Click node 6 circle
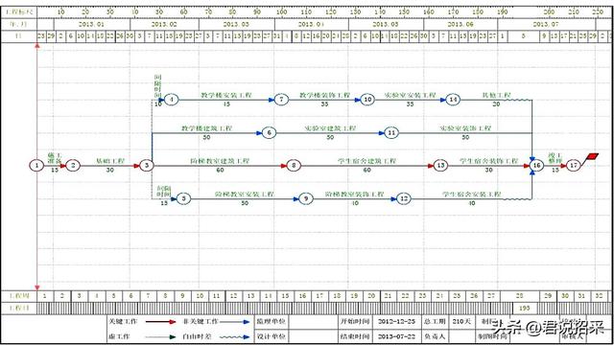 269,133
